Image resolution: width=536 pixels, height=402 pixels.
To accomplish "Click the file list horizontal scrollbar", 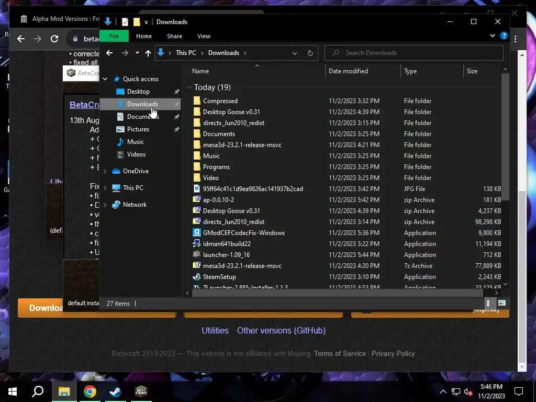I will [x=338, y=293].
